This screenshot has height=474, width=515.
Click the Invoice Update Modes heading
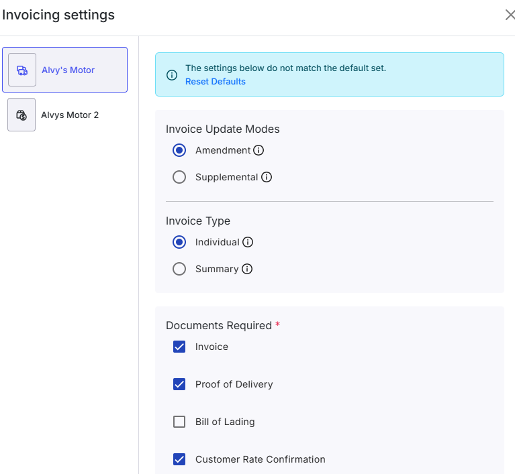[223, 129]
